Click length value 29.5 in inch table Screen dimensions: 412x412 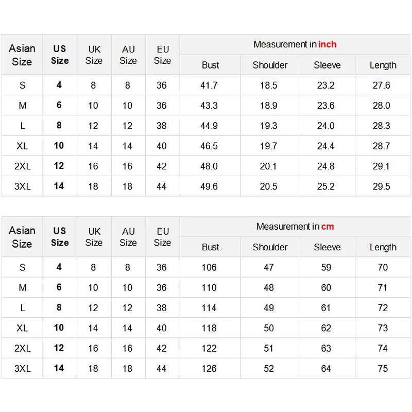pyautogui.click(x=381, y=186)
